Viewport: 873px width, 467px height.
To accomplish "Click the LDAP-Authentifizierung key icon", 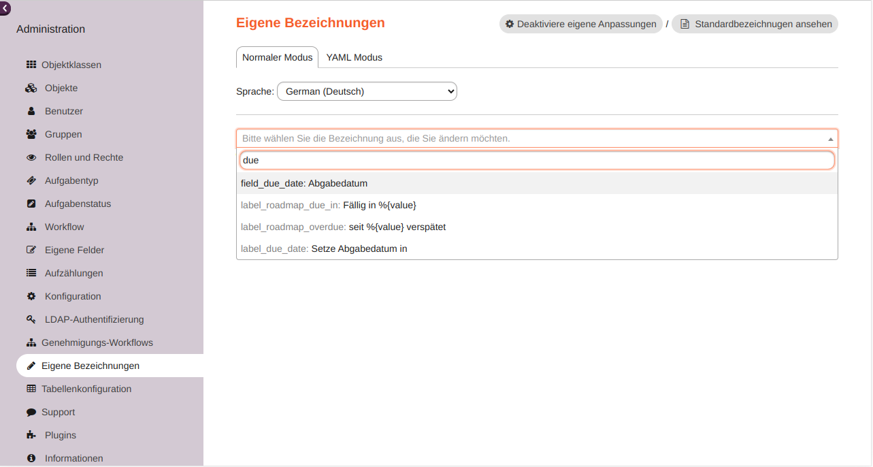I will pos(31,319).
